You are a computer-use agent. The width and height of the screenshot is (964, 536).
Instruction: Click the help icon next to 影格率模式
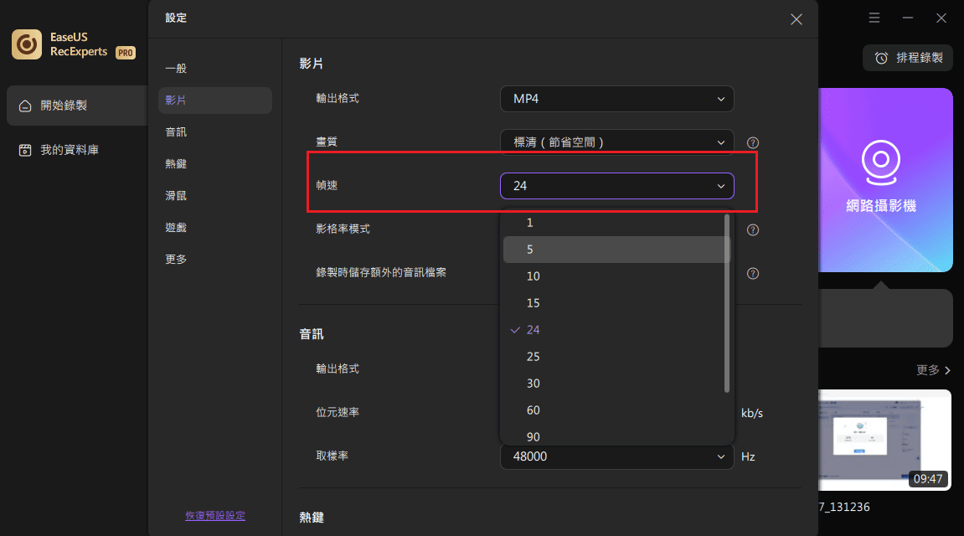coord(752,229)
